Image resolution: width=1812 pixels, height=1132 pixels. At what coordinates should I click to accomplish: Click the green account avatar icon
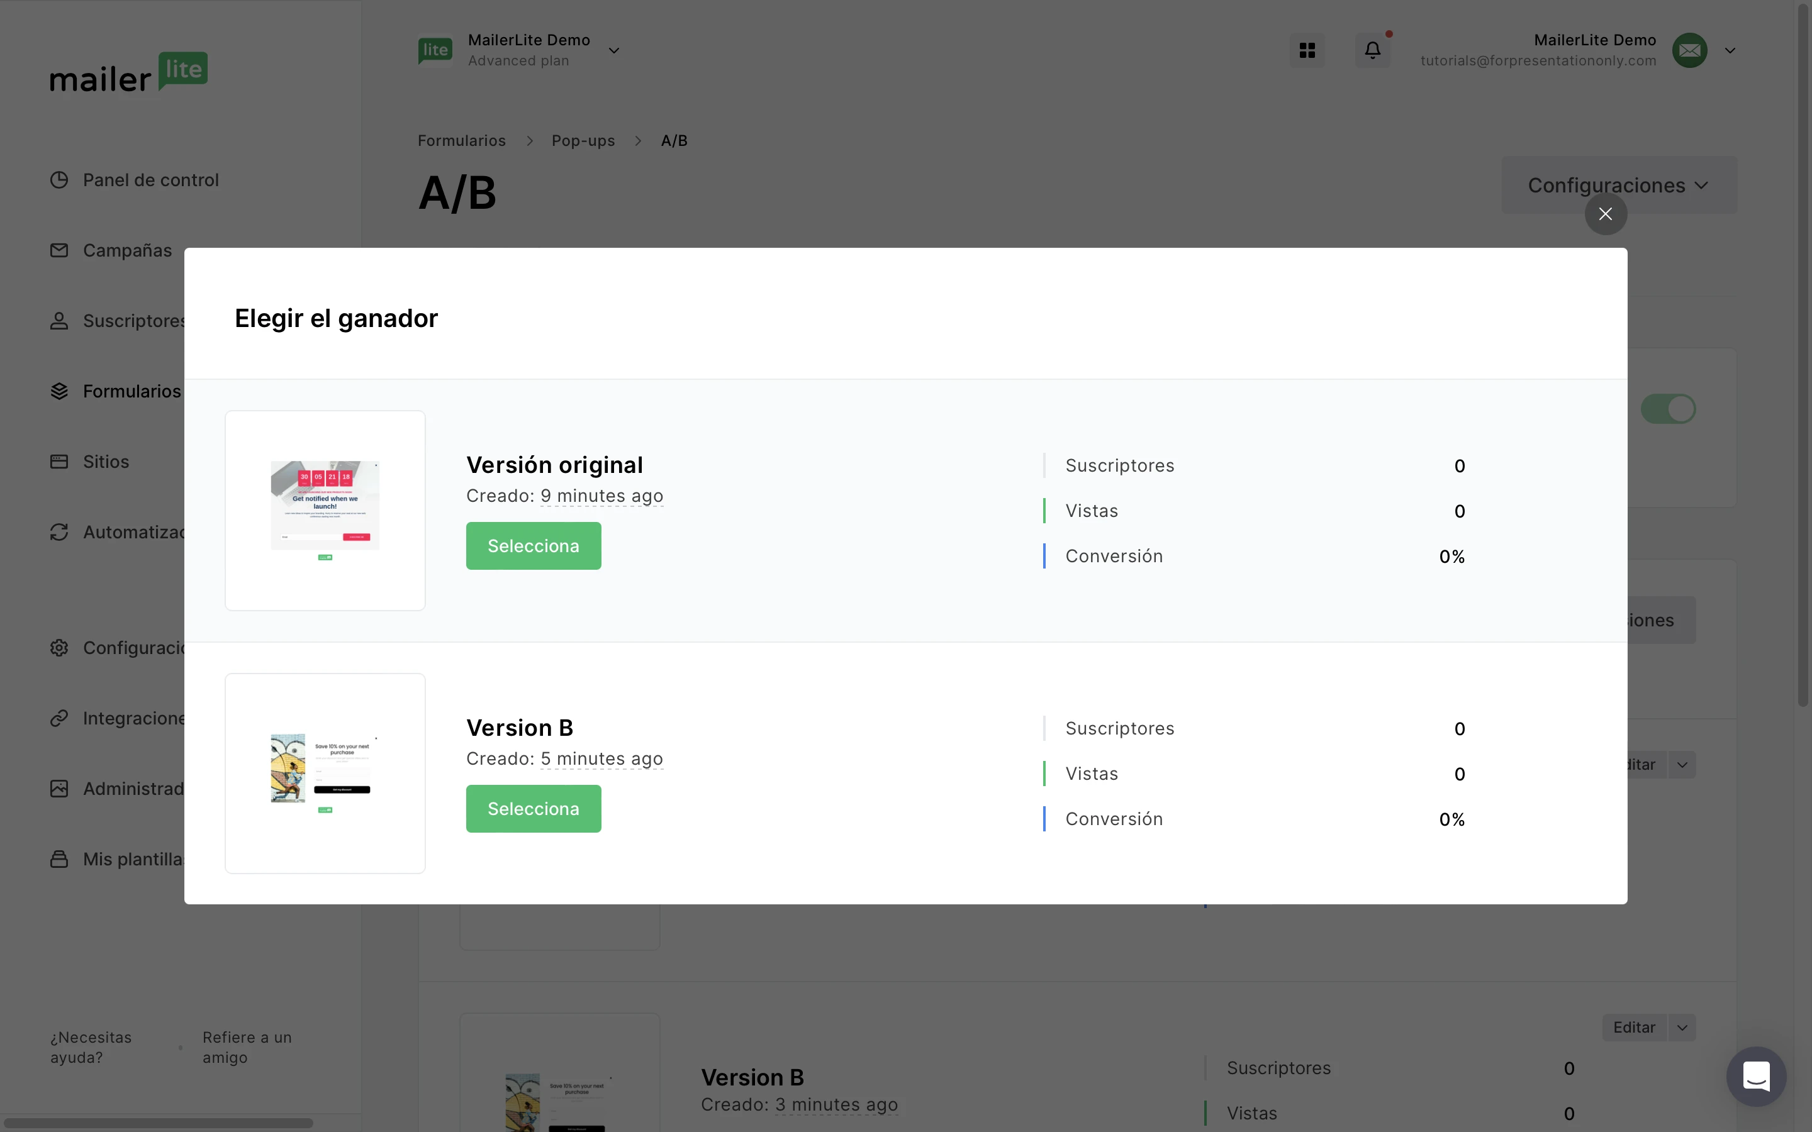(1689, 50)
